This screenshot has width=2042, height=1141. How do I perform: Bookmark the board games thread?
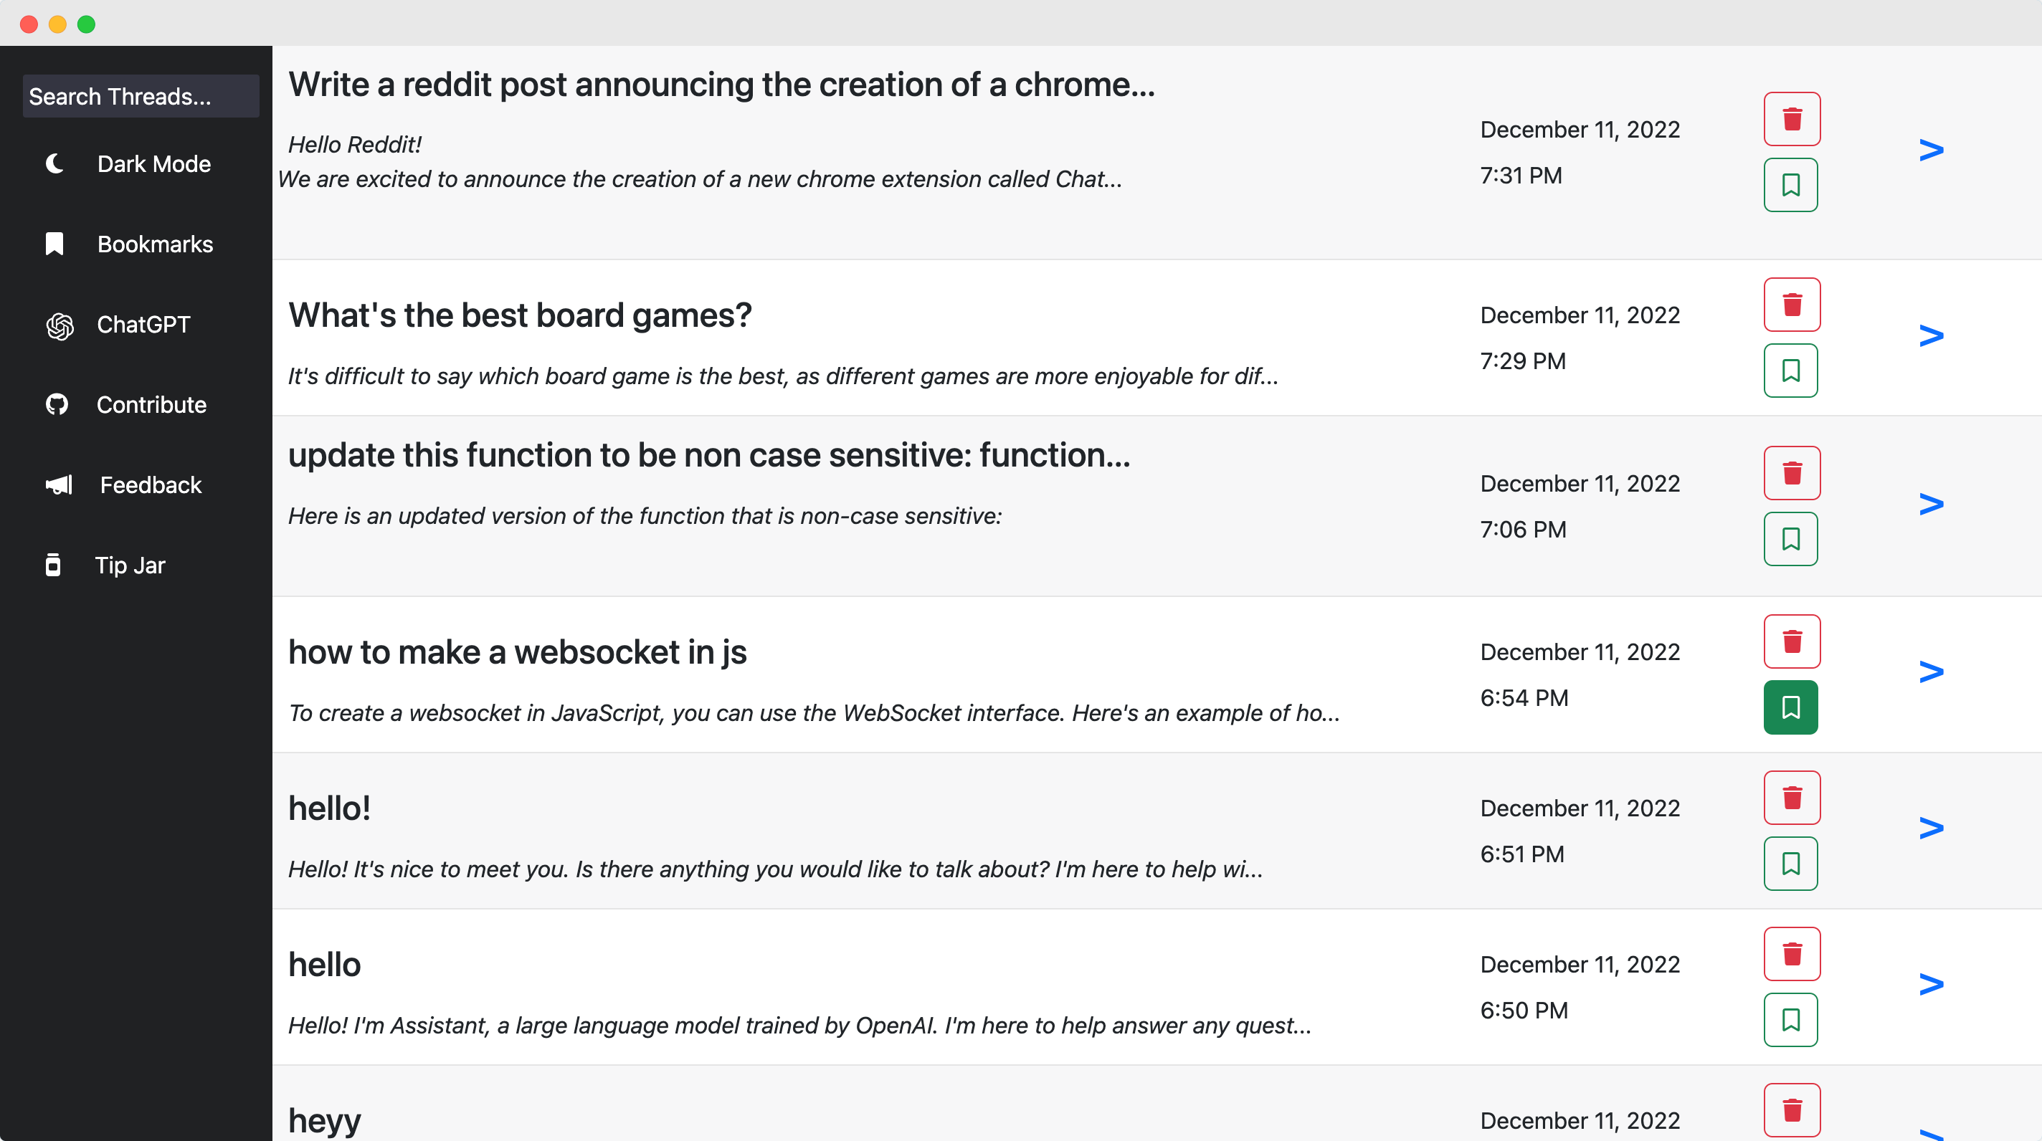pyautogui.click(x=1791, y=370)
